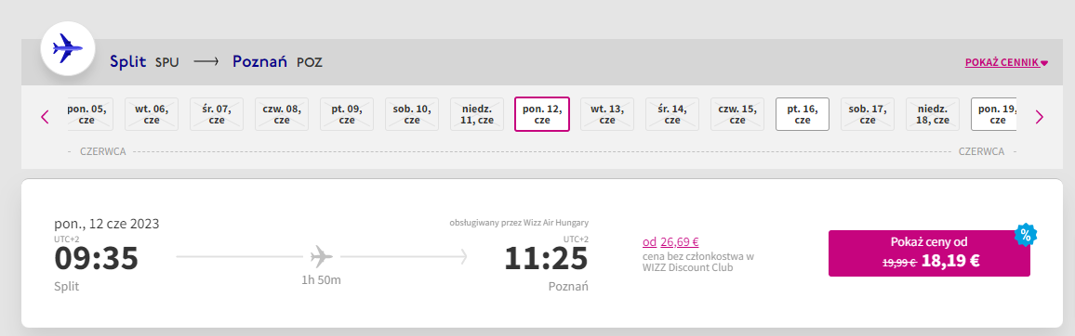Click the grey plane icon on flight line
This screenshot has height=336, width=1075.
click(322, 256)
